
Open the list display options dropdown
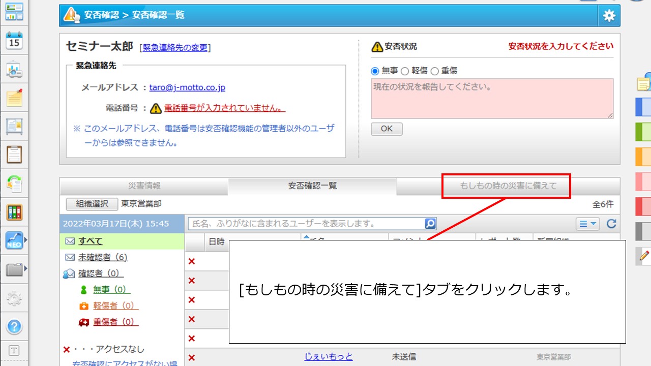tap(588, 224)
